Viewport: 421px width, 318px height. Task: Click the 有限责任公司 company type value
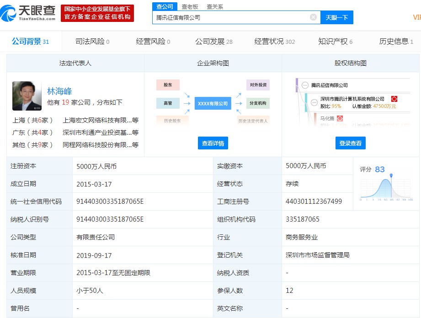pyautogui.click(x=96, y=237)
